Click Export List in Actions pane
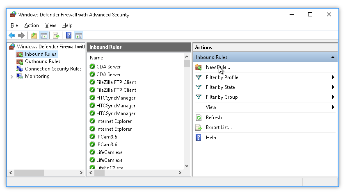 pos(219,127)
